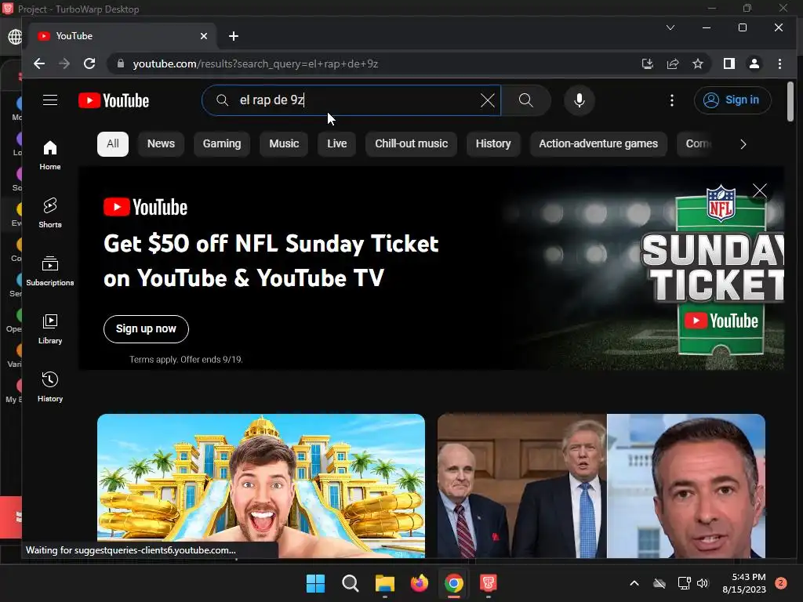Image resolution: width=803 pixels, height=602 pixels.
Task: Click the page vertical scrollbar
Action: [790, 103]
